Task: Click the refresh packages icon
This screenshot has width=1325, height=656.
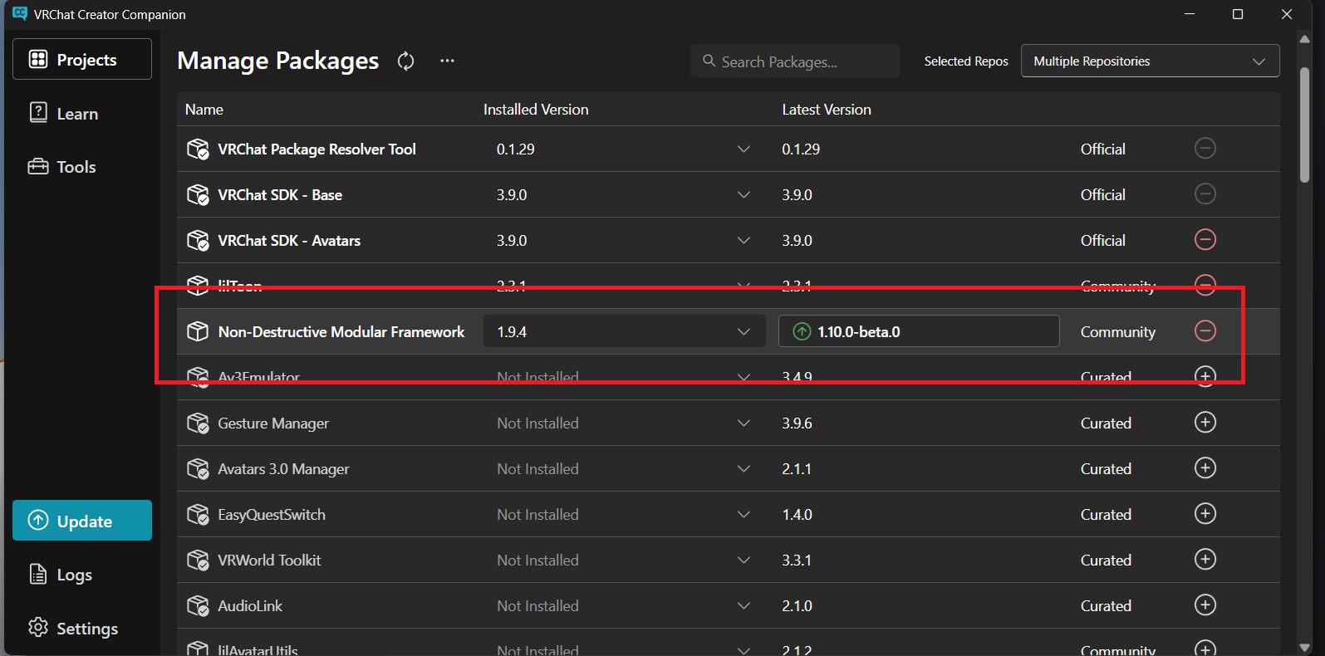Action: click(405, 61)
